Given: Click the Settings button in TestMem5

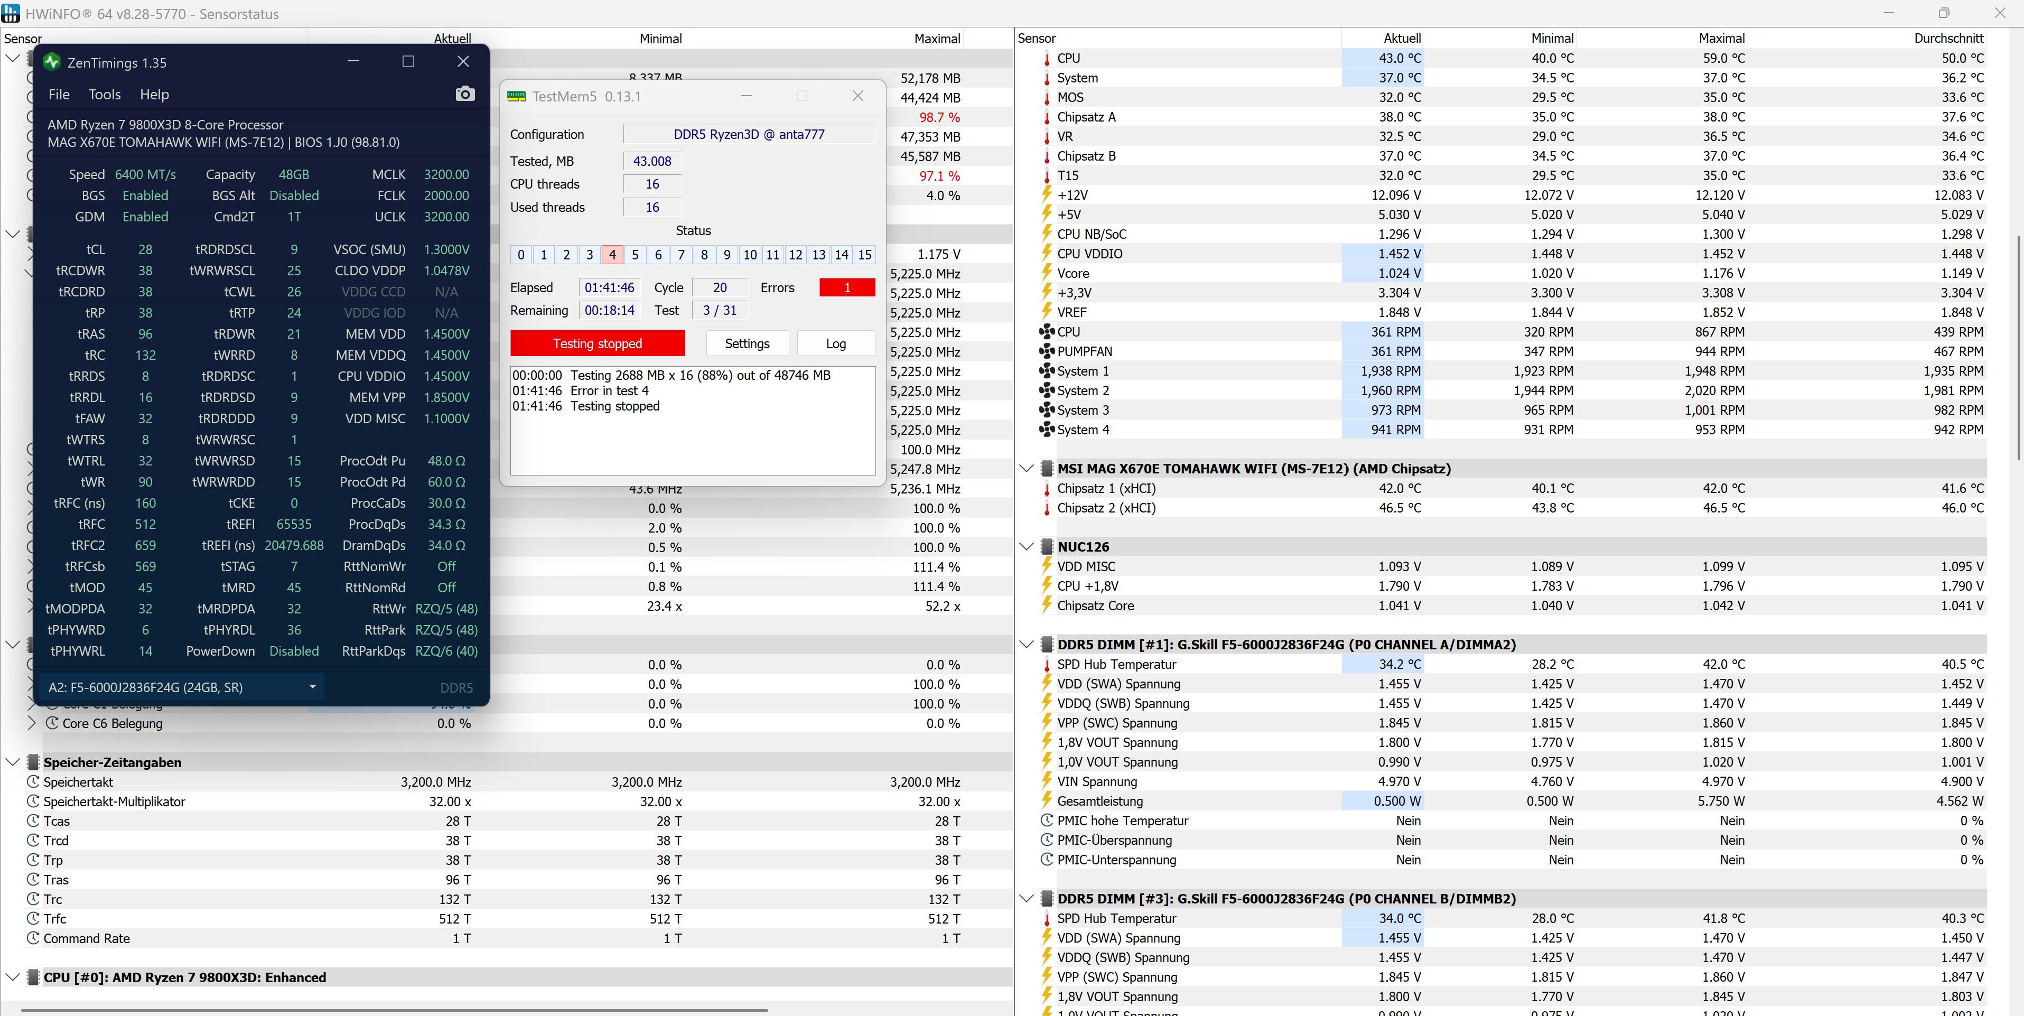Looking at the screenshot, I should coord(747,343).
